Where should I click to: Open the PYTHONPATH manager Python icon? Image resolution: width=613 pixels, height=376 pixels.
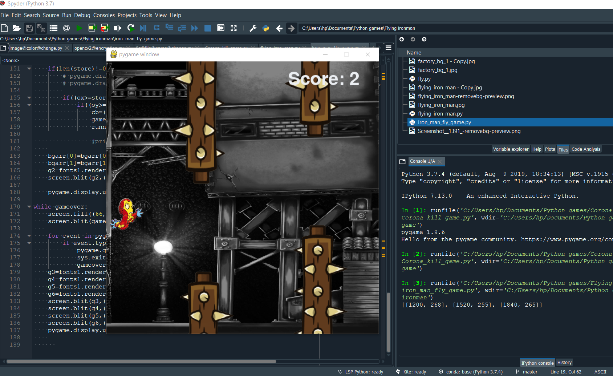pos(266,28)
